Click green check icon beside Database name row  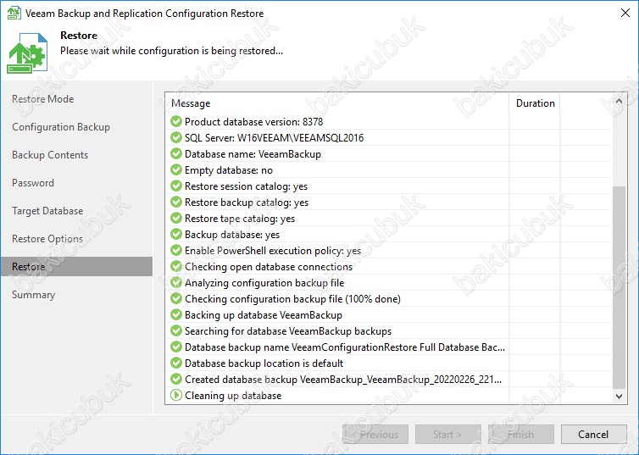pyautogui.click(x=176, y=153)
